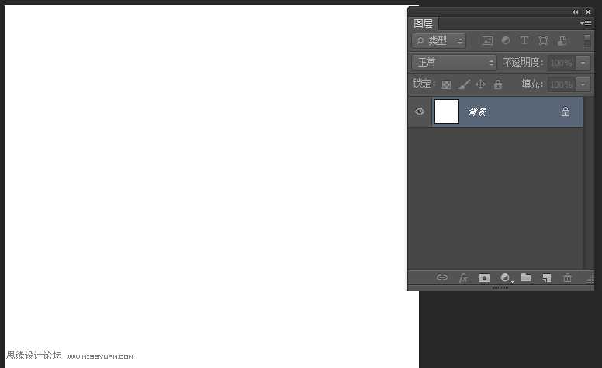Toggle the layer filter on/off switch
The height and width of the screenshot is (368, 602).
click(x=587, y=40)
